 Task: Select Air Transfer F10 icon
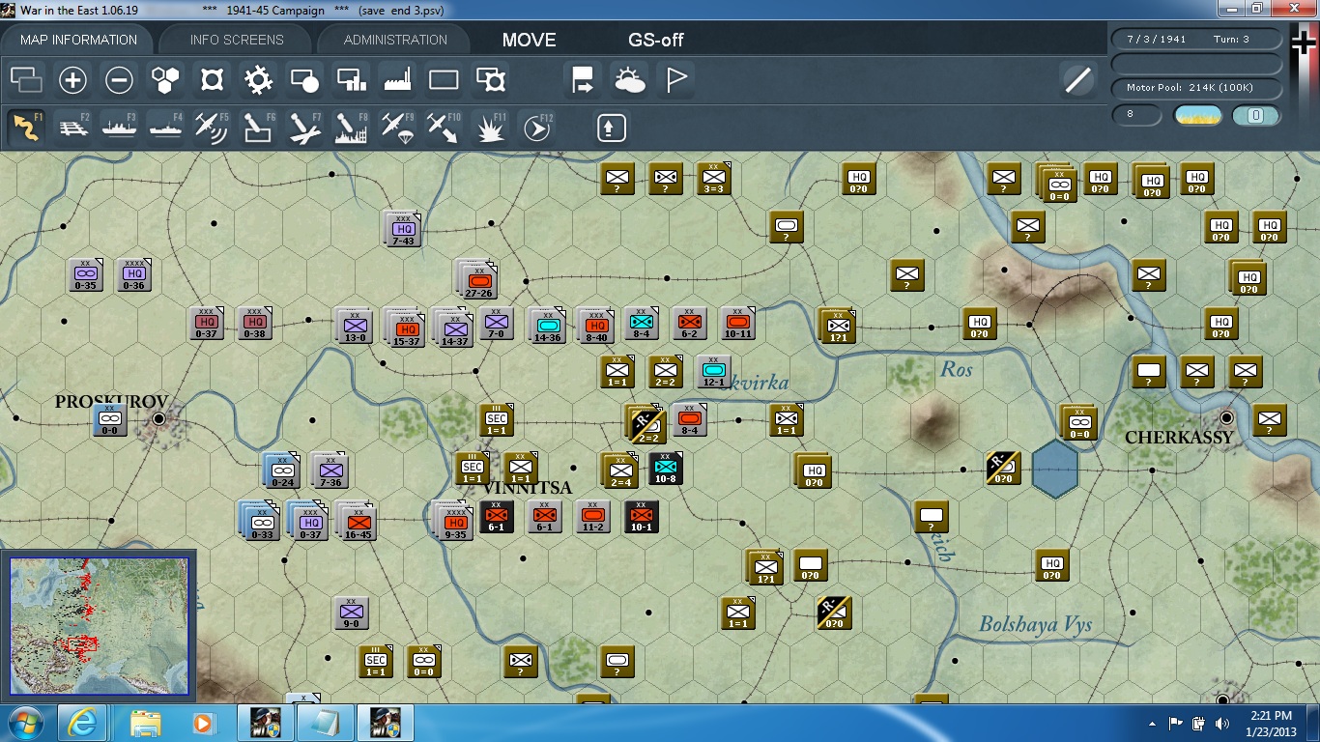point(445,128)
